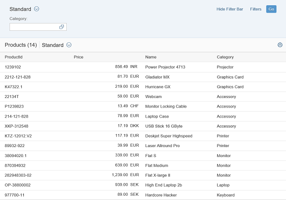Select the Monitor Locking Cable row
This screenshot has height=200, width=286.
point(166,106)
